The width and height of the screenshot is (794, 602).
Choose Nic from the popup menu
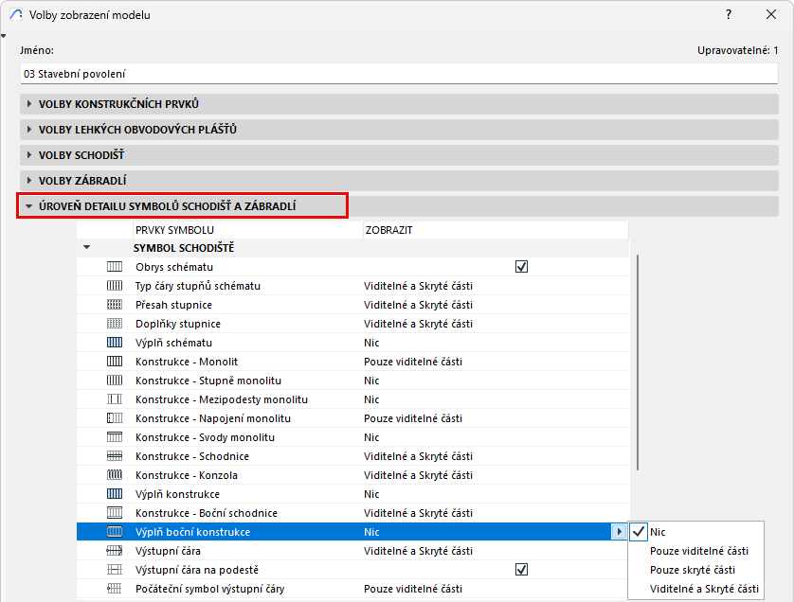695,532
